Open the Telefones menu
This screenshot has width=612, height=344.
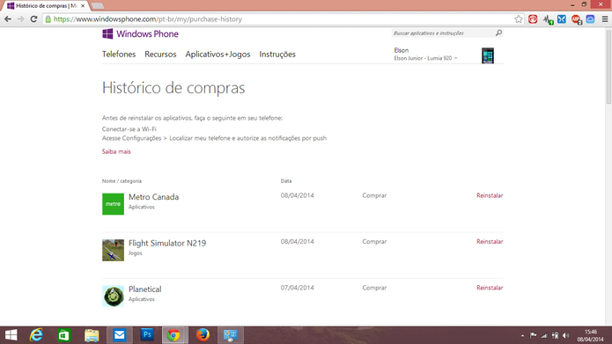119,55
